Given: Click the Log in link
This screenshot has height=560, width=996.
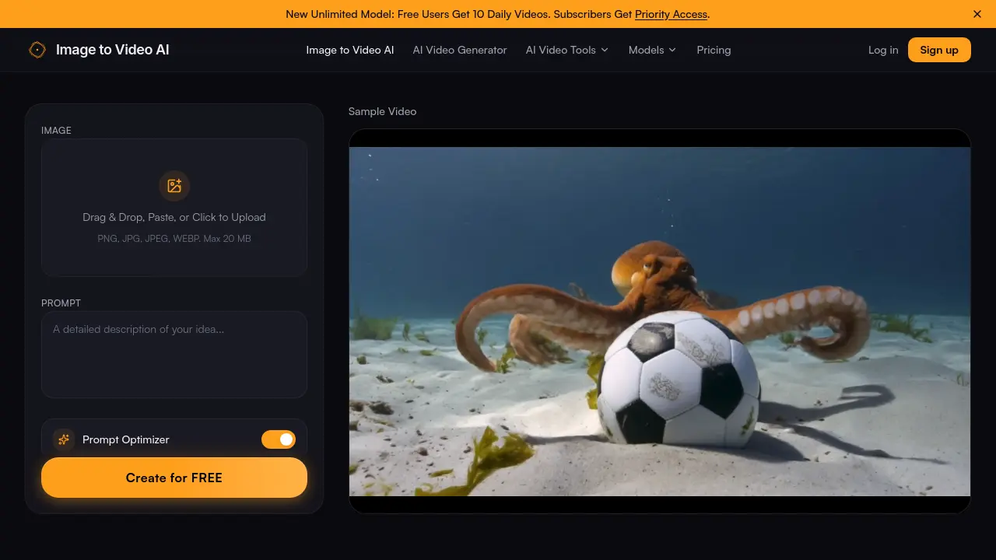Looking at the screenshot, I should [883, 50].
